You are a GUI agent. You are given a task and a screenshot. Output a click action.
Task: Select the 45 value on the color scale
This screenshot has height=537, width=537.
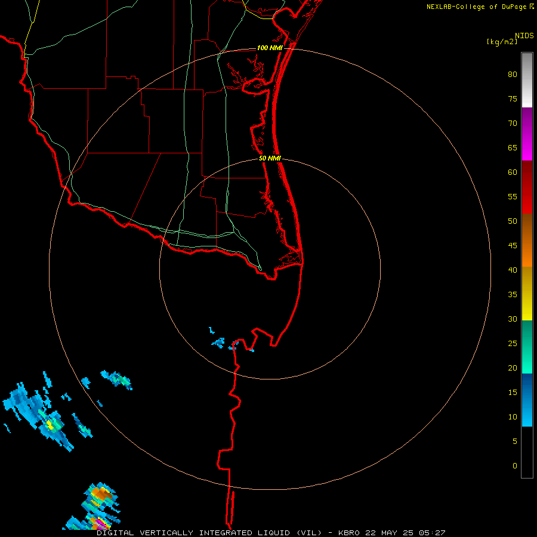tap(513, 246)
